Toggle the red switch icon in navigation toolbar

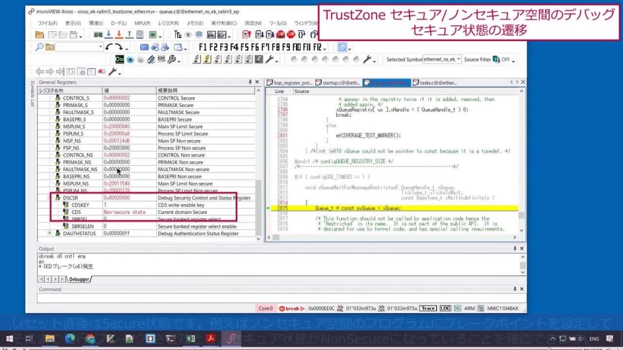point(102,71)
